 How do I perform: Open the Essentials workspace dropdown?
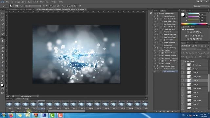tap(201, 6)
